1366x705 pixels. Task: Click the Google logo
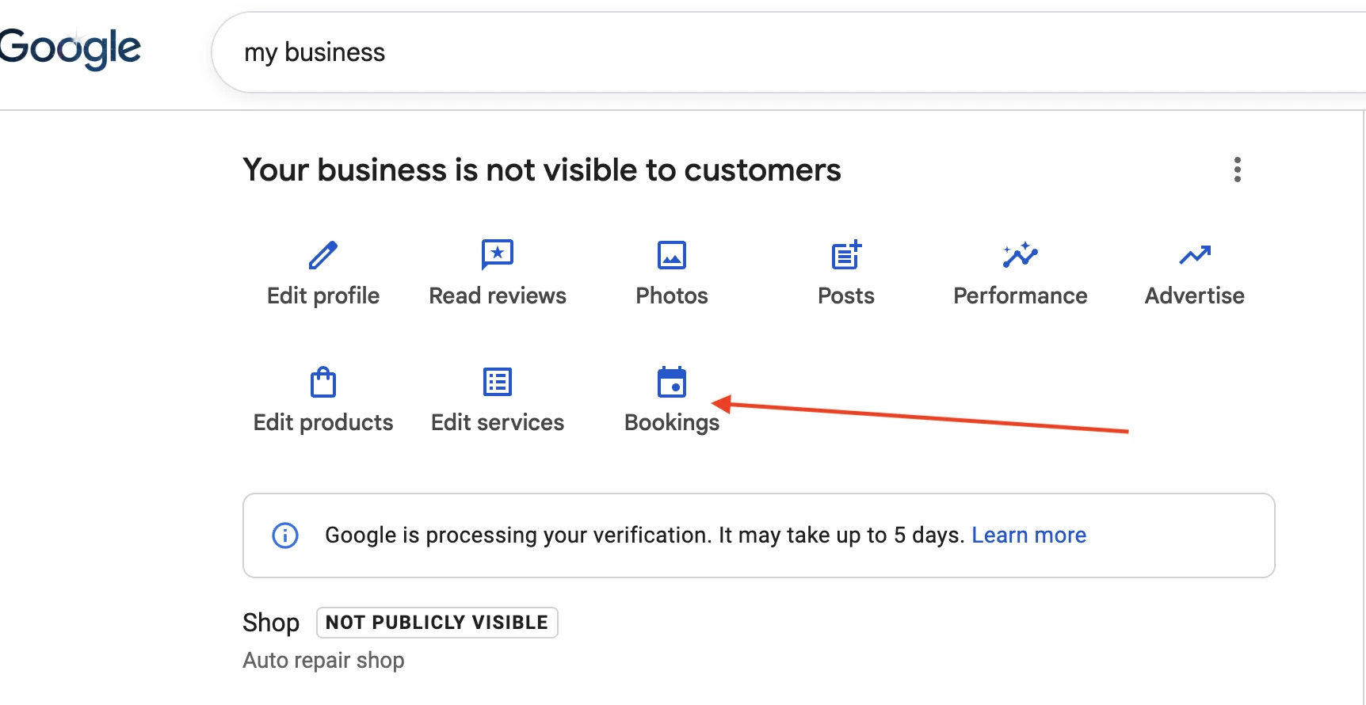(x=70, y=49)
